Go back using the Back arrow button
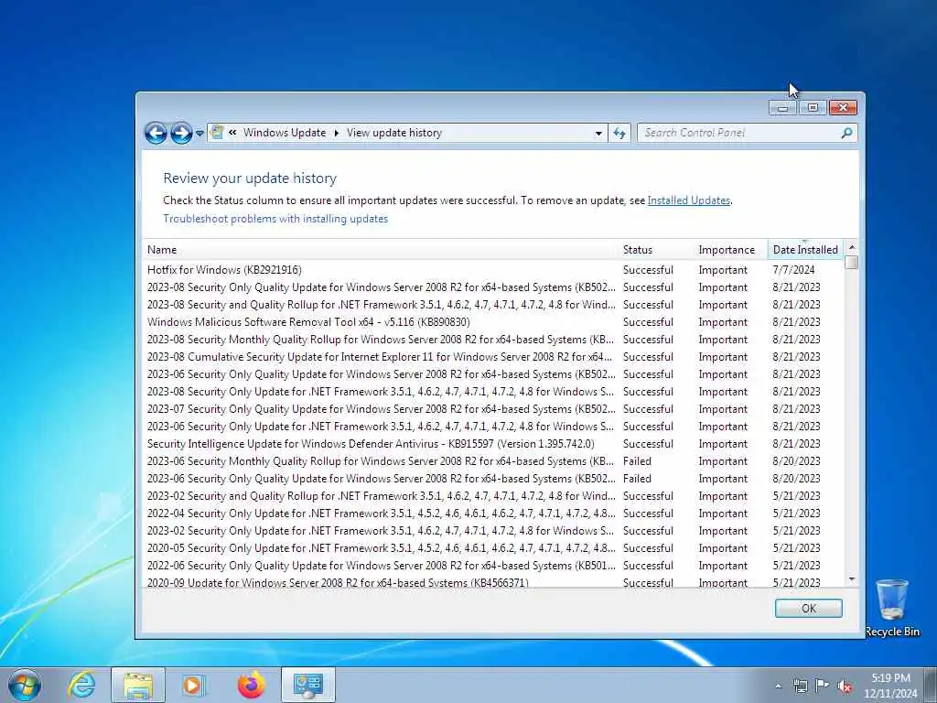 [x=156, y=133]
